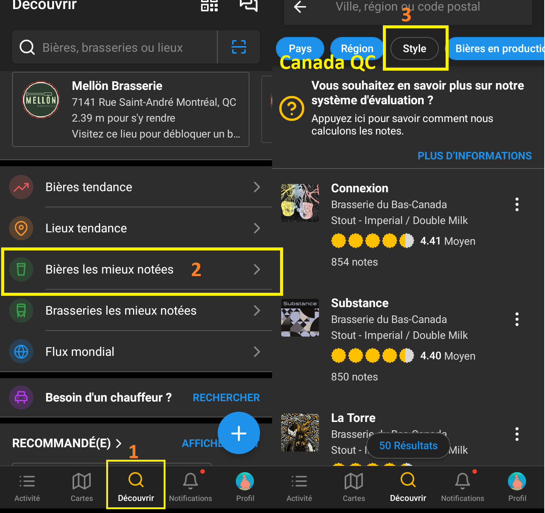This screenshot has height=513, width=545.
Task: Open options menu for La Torre
Action: click(517, 434)
